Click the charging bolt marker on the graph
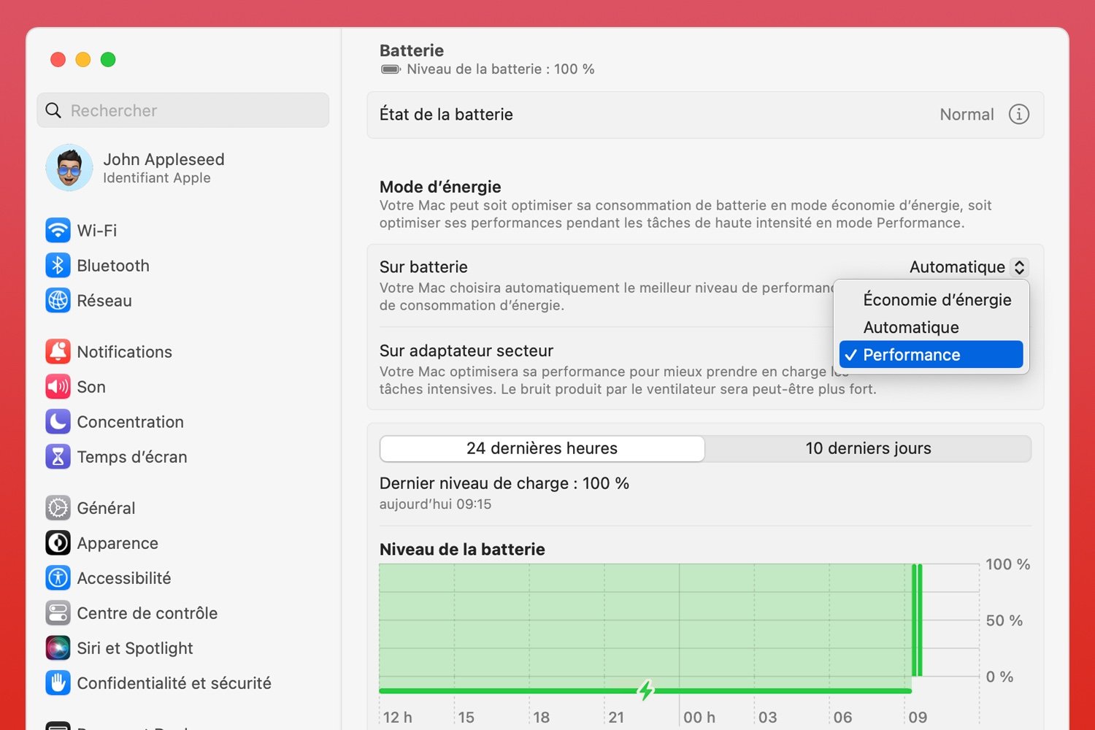This screenshot has height=730, width=1095. click(645, 690)
